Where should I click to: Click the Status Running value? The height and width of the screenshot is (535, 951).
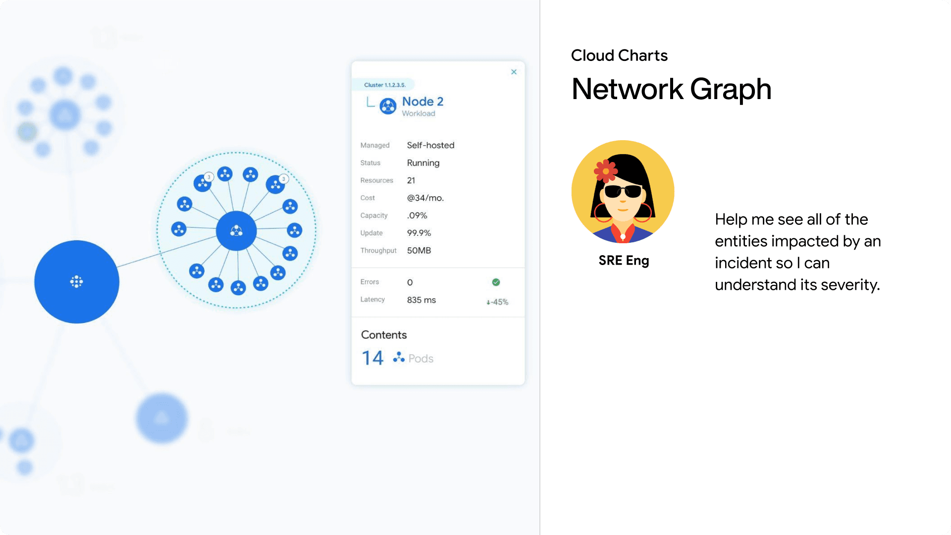[423, 163]
